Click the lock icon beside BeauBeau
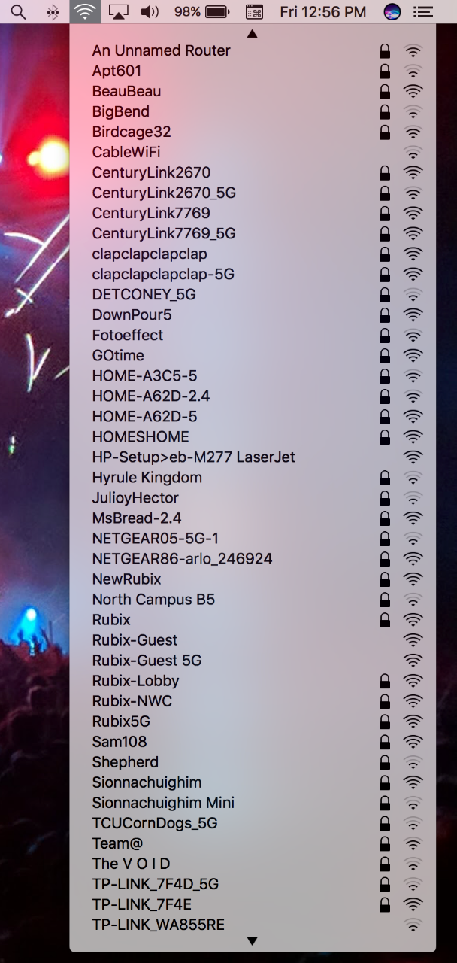 click(x=385, y=91)
